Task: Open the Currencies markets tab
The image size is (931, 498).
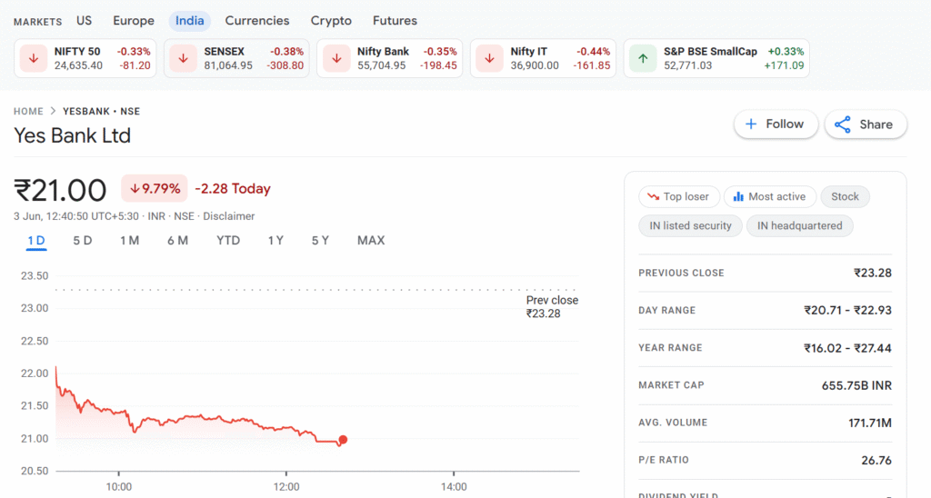Action: click(257, 21)
